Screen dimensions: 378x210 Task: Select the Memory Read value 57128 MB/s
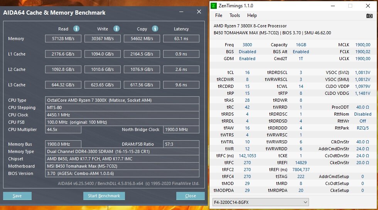pyautogui.click(x=63, y=39)
